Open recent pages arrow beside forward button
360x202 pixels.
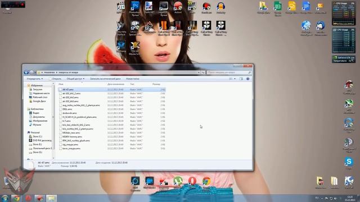pos(35,72)
